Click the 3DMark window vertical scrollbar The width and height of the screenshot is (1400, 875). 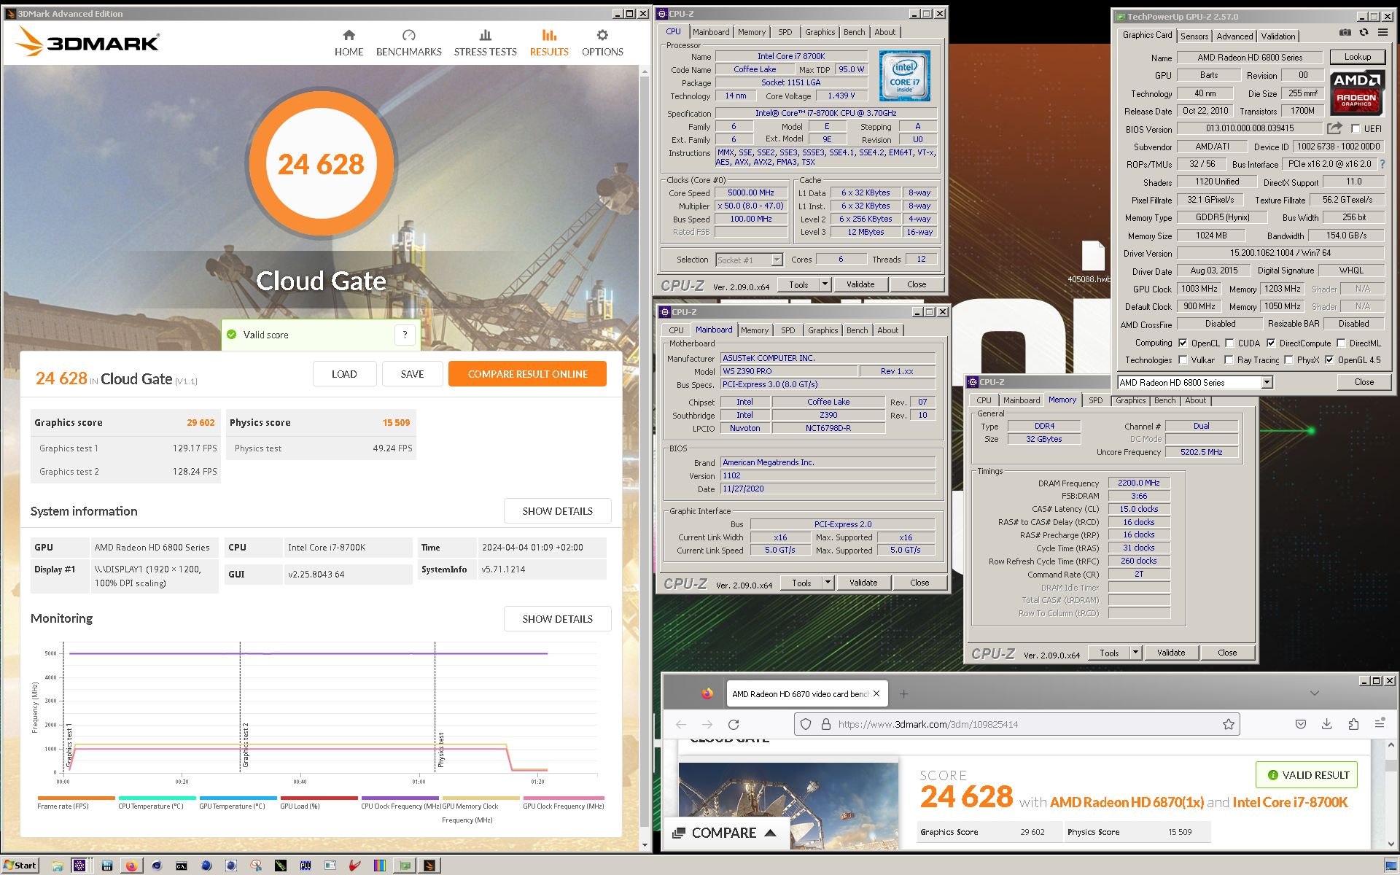[644, 457]
